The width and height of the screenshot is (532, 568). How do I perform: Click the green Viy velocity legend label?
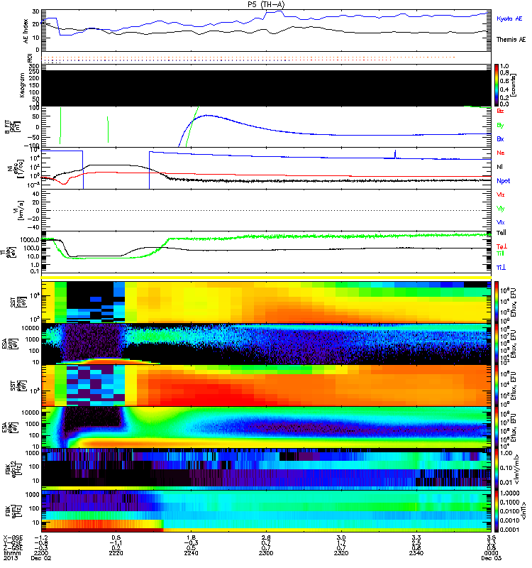501,209
